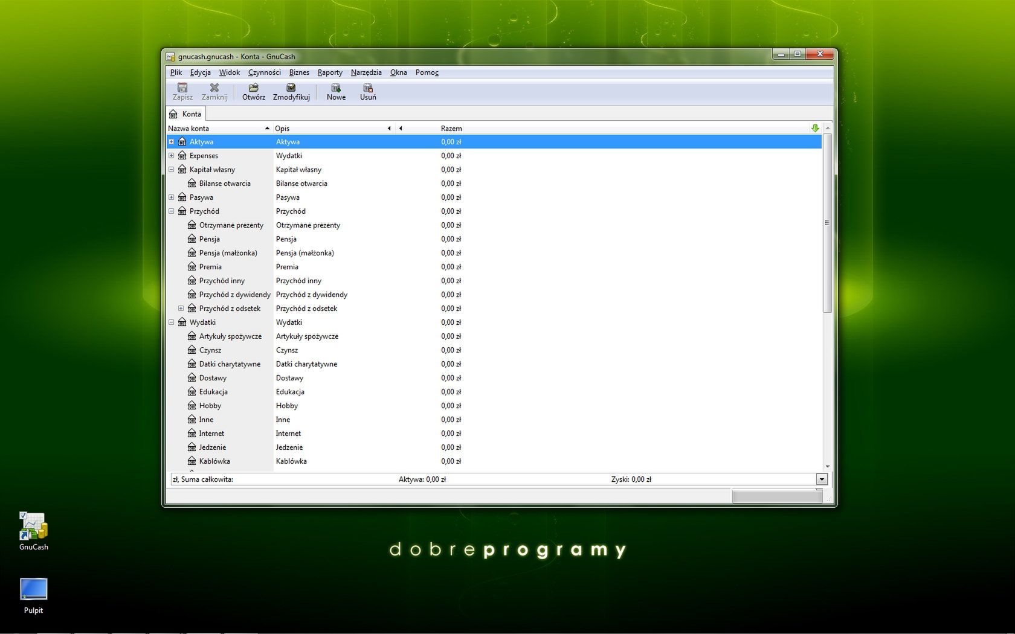The width and height of the screenshot is (1015, 634).
Task: Click the scrollbar up arrow
Action: click(827, 128)
